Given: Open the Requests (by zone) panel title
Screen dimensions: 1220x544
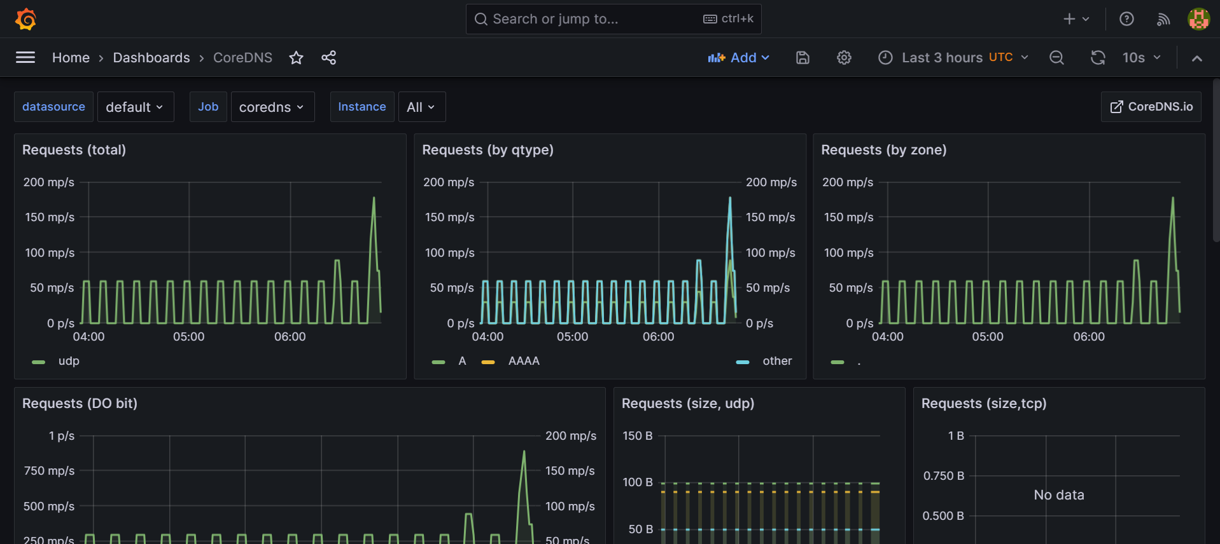Looking at the screenshot, I should coord(883,150).
